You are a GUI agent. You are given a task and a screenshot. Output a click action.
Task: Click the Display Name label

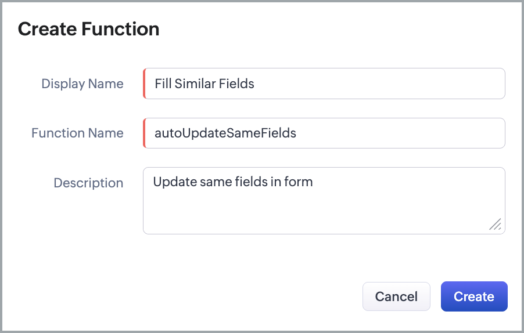click(82, 84)
